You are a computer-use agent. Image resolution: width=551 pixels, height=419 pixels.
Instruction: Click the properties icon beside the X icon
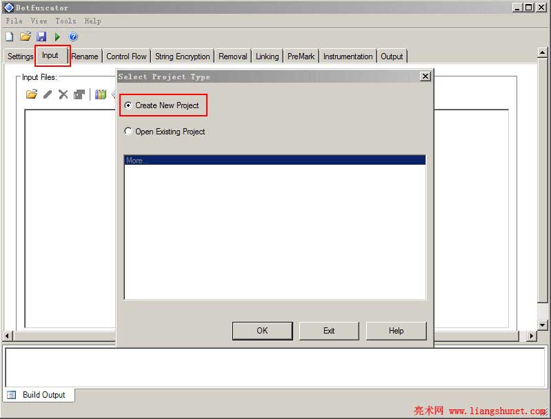pos(79,94)
